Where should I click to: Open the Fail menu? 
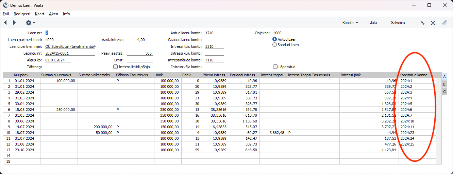6,14
